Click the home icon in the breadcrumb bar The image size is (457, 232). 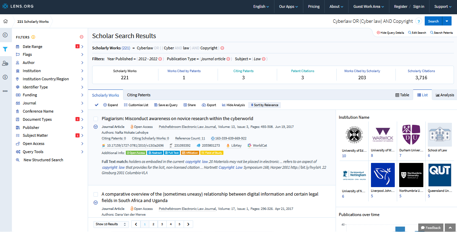point(5,21)
